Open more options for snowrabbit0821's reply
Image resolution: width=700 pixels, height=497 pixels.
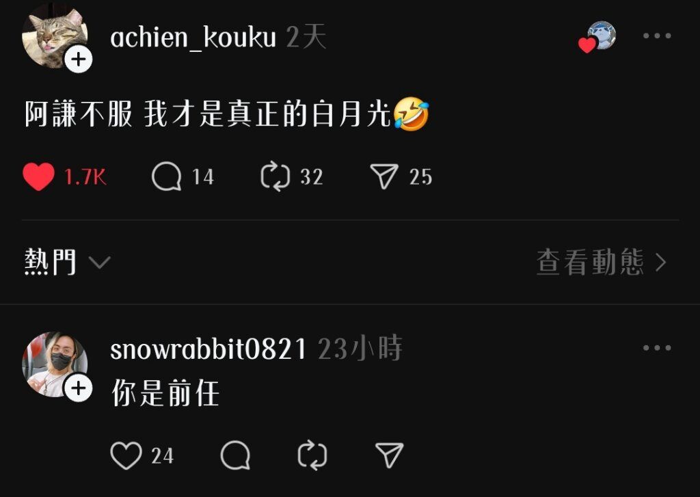coord(657,348)
